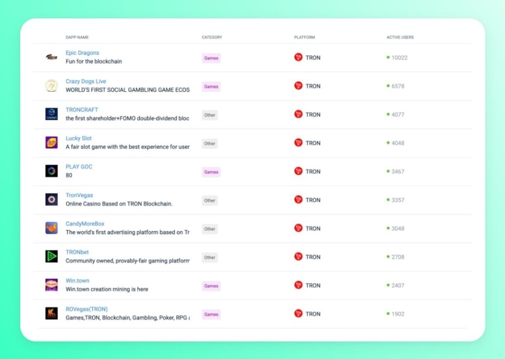The image size is (505, 359).
Task: Click the TRONbet green play logo
Action: [x=51, y=256]
